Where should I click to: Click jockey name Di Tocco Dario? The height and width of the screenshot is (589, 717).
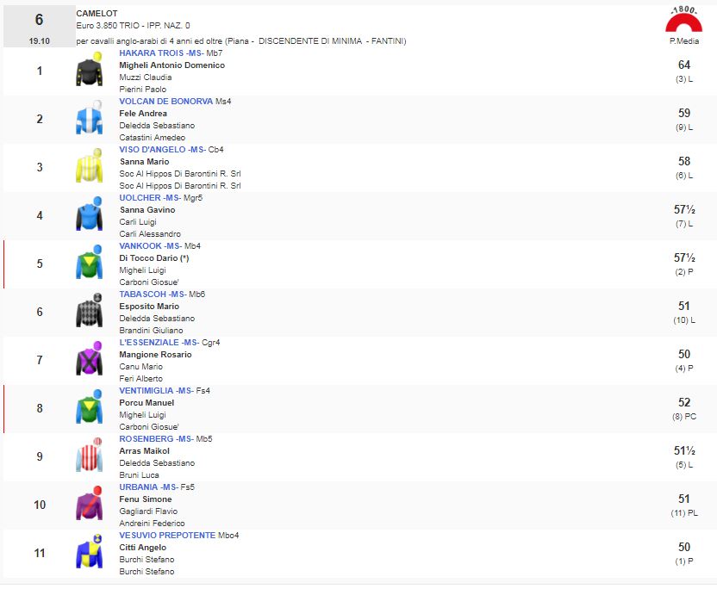coord(148,258)
